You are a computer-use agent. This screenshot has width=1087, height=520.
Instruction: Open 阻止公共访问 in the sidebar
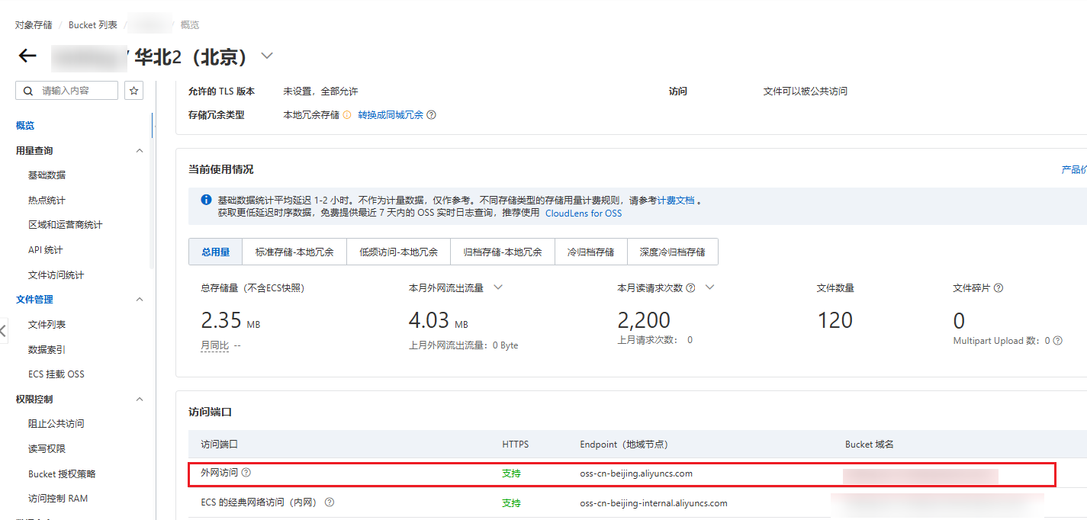[x=56, y=424]
